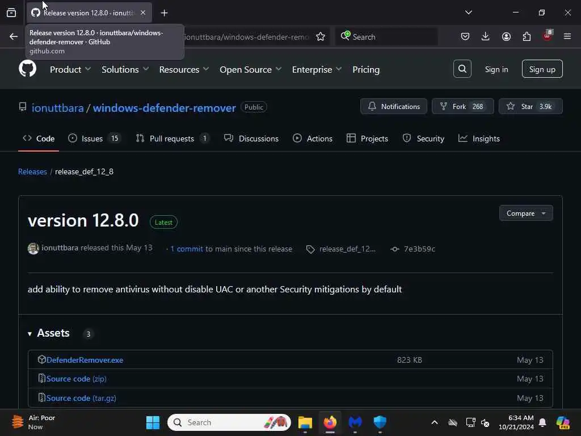
Task: Show hidden system tray icons
Action: [435, 422]
